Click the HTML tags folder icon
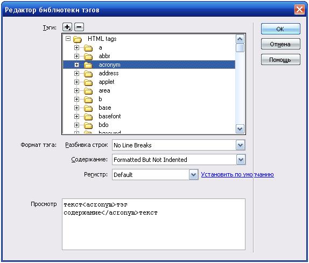The width and height of the screenshot is (309, 263). [x=78, y=39]
